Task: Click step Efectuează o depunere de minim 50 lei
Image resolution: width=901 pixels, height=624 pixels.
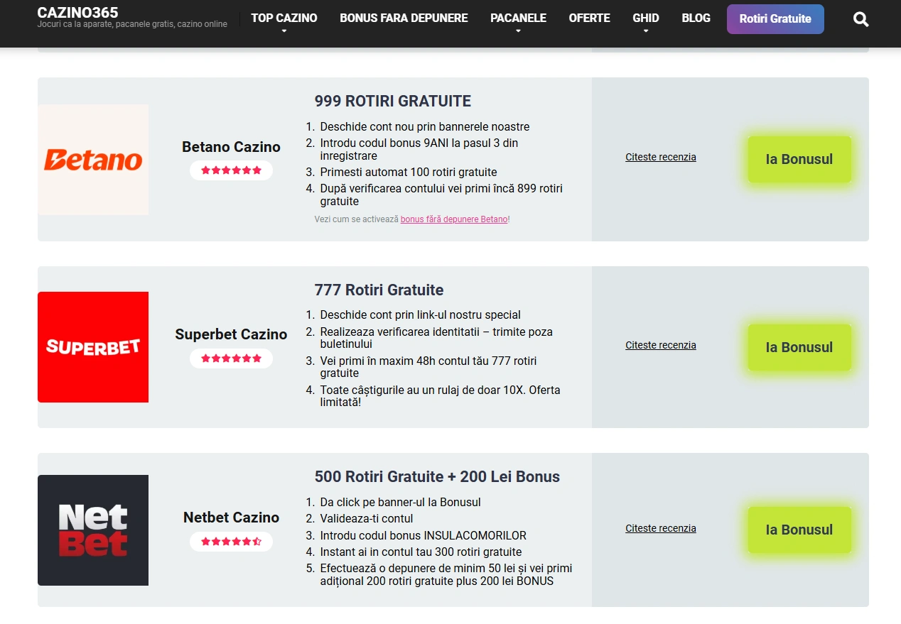Action: pos(446,574)
